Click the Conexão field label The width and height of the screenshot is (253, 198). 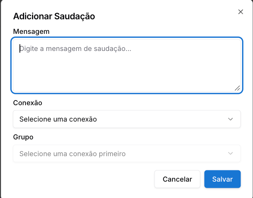coord(28,103)
